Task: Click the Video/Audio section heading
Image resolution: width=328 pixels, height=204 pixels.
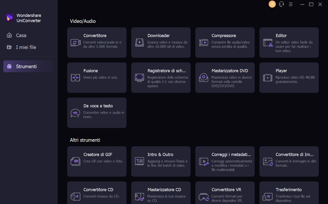Action: tap(83, 21)
